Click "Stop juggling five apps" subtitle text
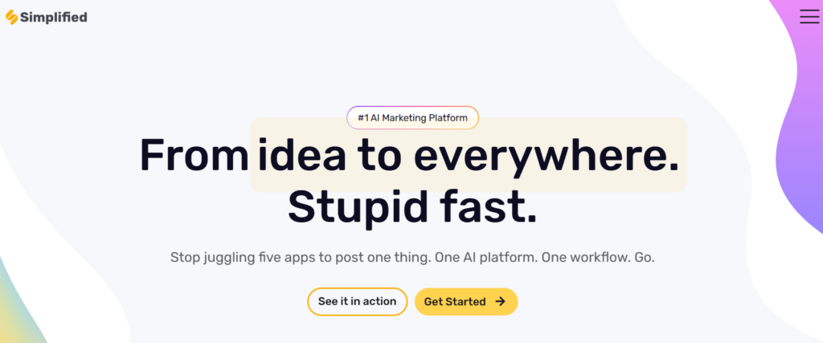The height and width of the screenshot is (343, 823). [240, 258]
